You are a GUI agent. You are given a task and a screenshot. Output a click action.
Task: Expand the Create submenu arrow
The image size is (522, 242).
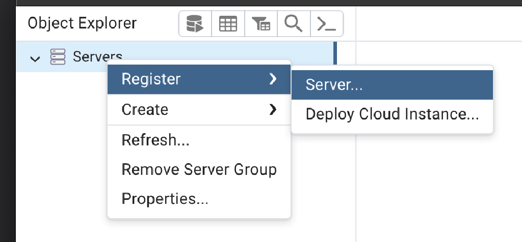pos(273,109)
